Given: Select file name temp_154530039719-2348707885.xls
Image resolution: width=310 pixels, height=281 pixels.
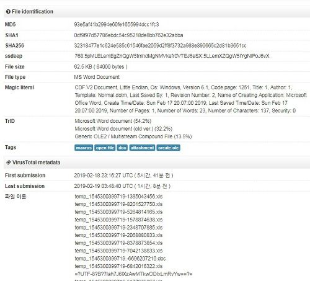Looking at the screenshot, I should [x=118, y=228].
